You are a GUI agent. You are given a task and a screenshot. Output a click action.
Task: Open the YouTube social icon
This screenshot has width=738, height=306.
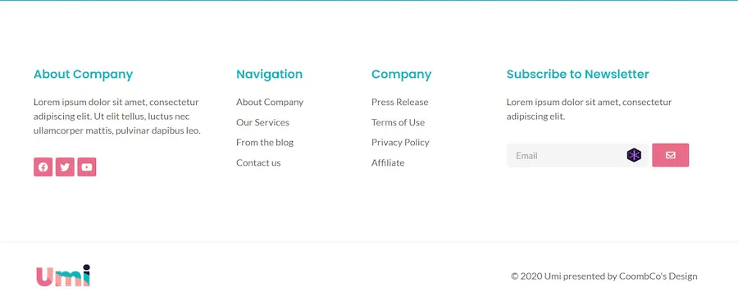click(87, 167)
